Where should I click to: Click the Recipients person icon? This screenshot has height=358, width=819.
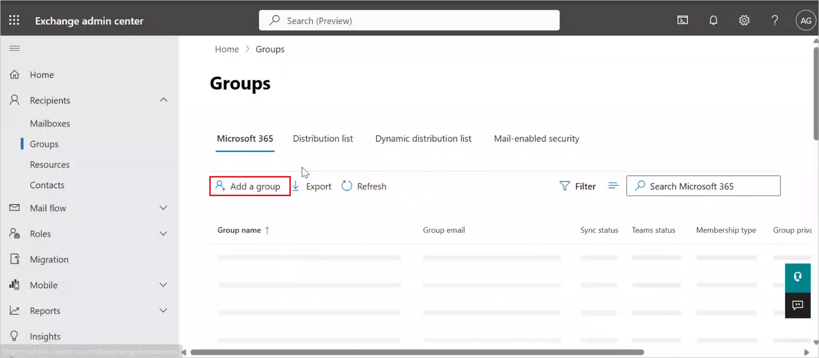coord(14,100)
